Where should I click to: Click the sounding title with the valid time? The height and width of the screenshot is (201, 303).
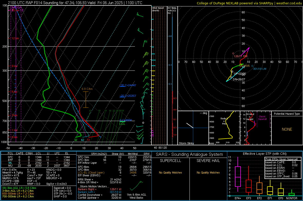pos(75,3)
